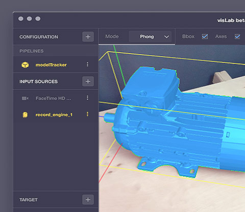Maximize the visLab window
The width and height of the screenshot is (245, 212).
click(38, 18)
